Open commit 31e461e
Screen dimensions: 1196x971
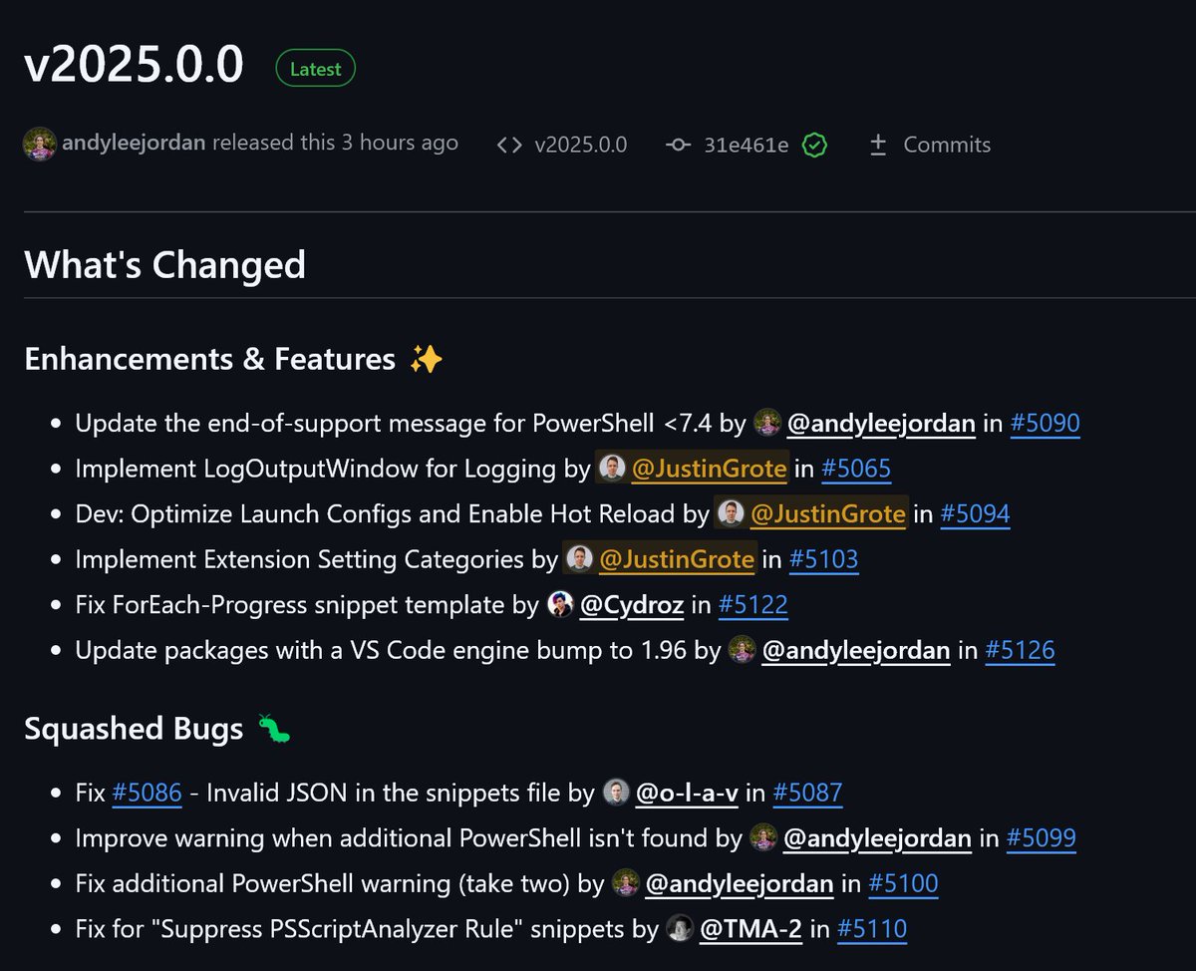point(747,146)
